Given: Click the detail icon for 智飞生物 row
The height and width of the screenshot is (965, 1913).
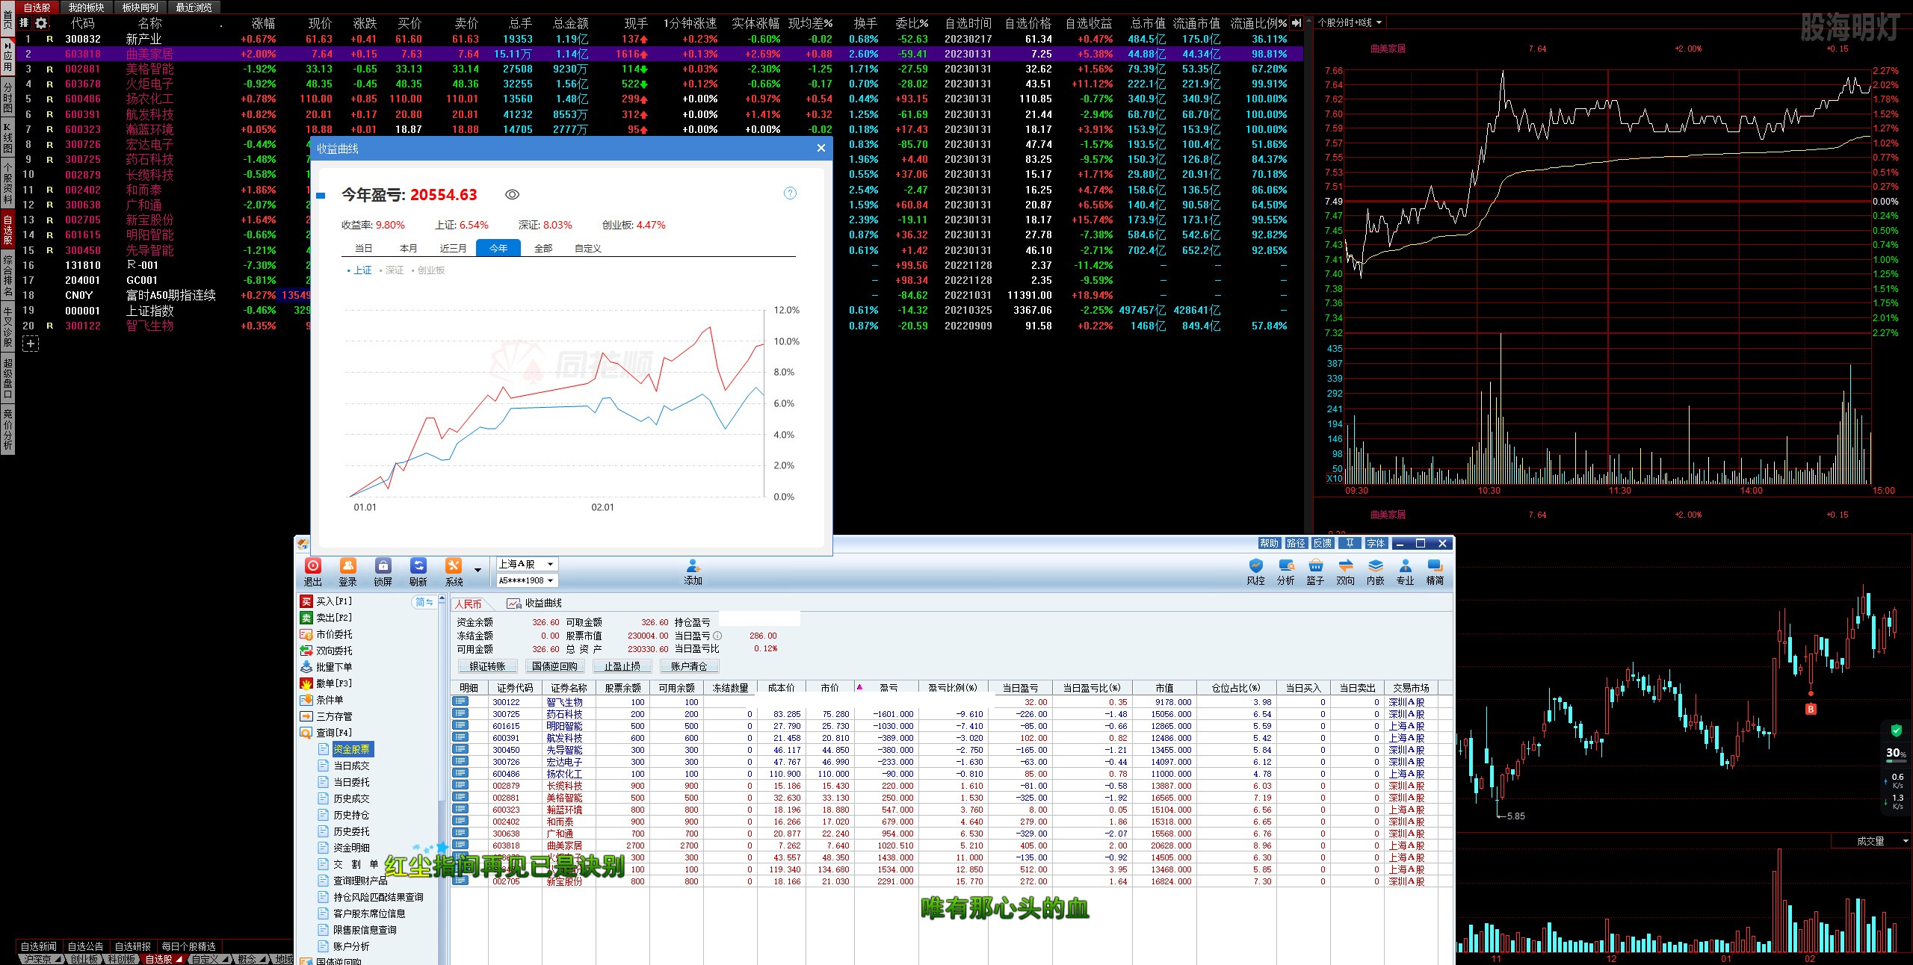Looking at the screenshot, I should (x=460, y=701).
